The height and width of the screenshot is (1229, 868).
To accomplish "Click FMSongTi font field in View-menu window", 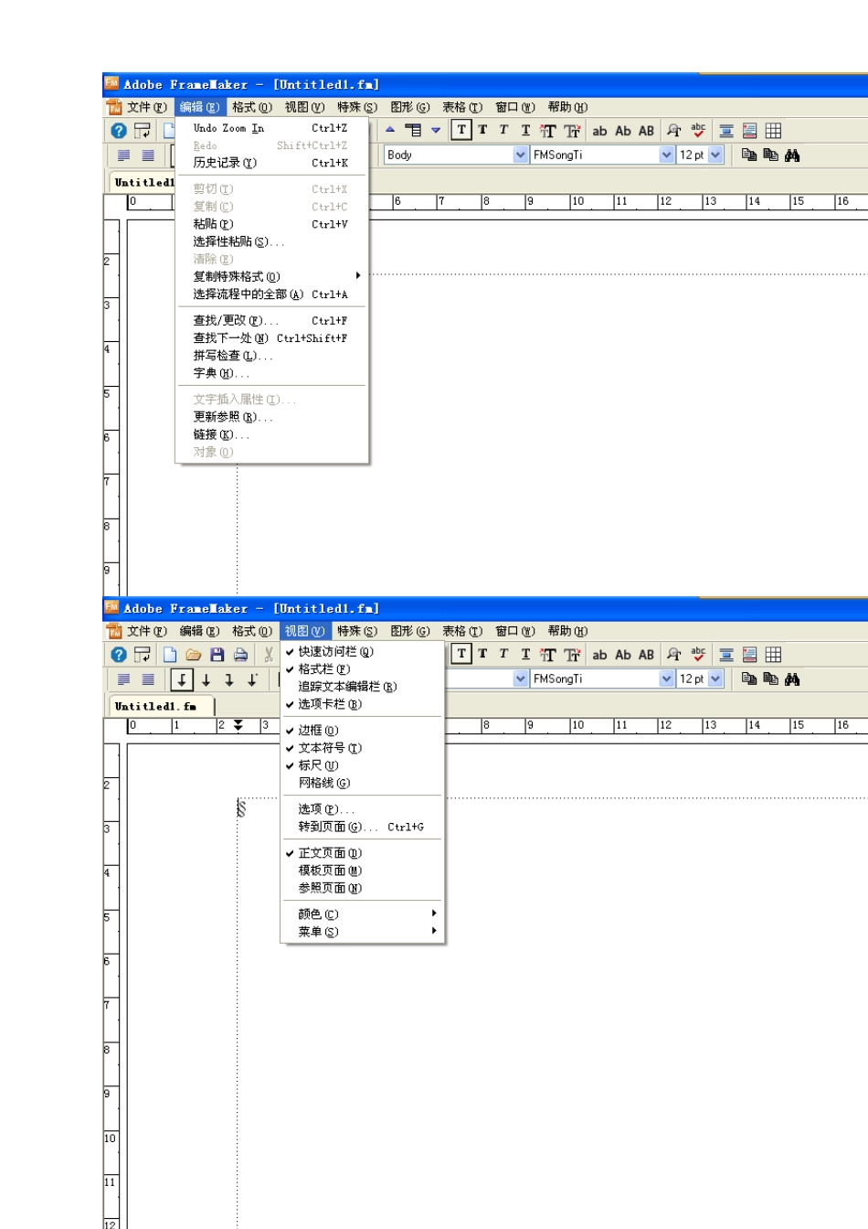I will tap(594, 679).
